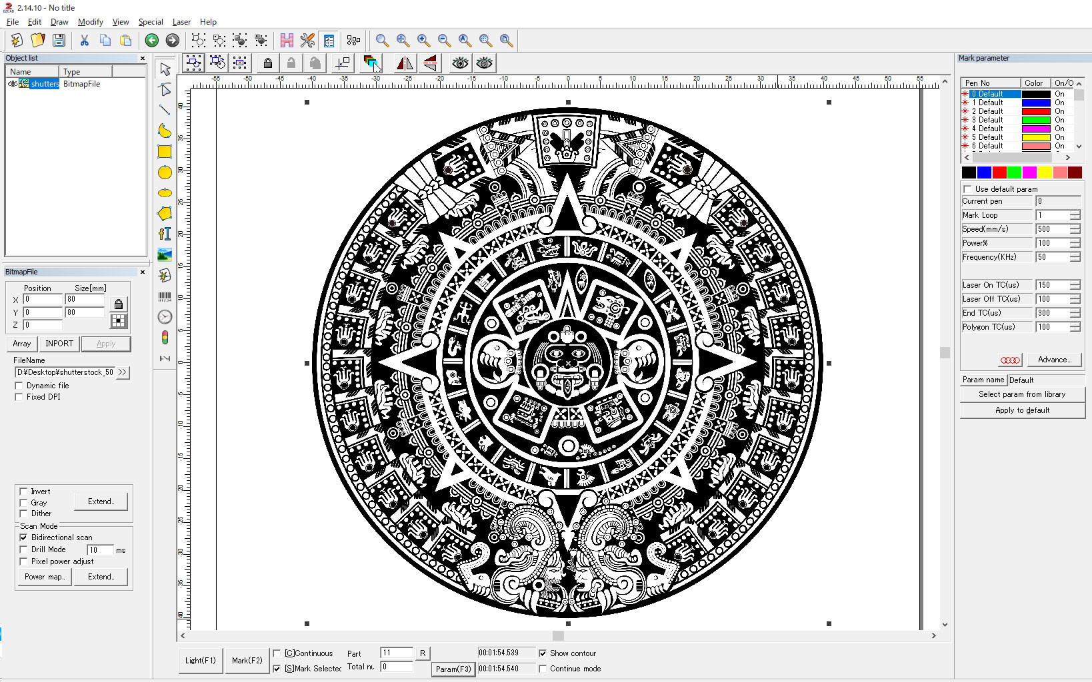Viewport: 1092px width, 682px height.
Task: Open the Edit menu
Action: pos(35,22)
